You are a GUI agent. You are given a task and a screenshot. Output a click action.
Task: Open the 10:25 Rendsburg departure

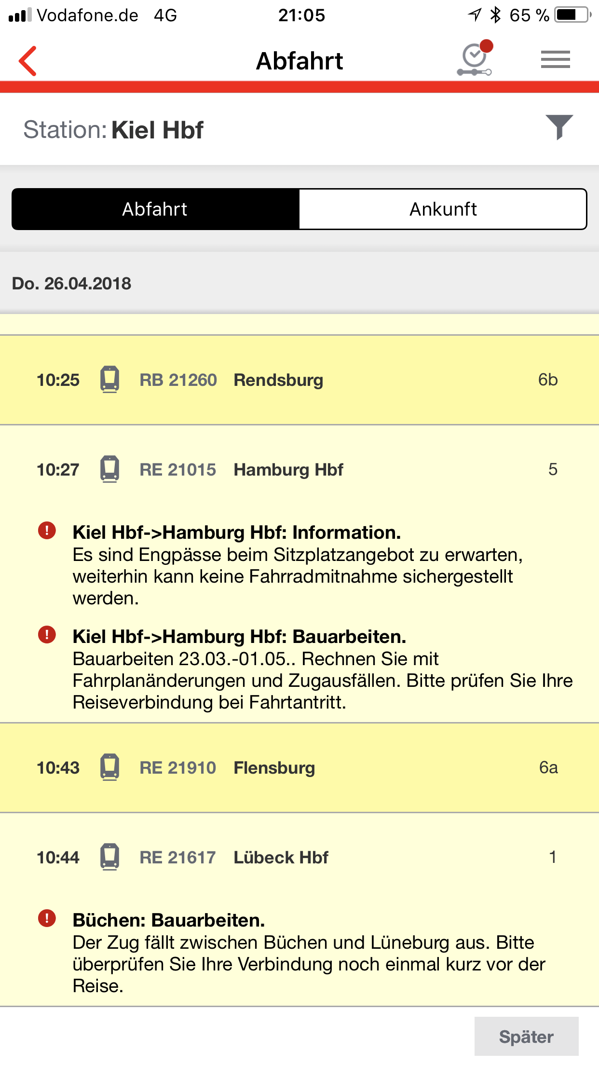278,380
